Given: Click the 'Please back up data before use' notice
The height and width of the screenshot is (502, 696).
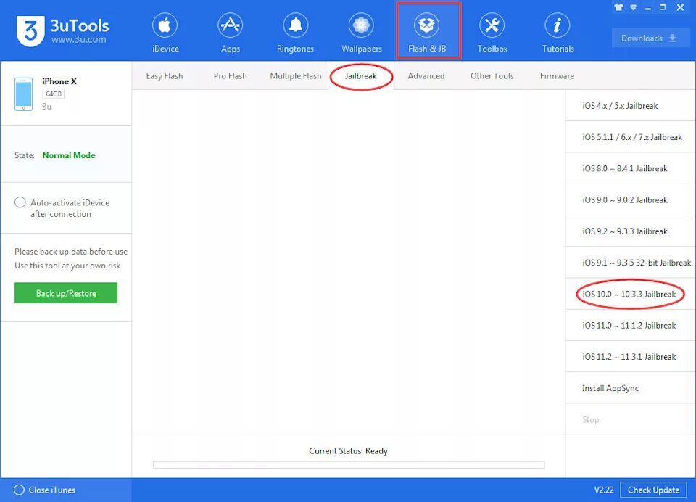Looking at the screenshot, I should [71, 252].
